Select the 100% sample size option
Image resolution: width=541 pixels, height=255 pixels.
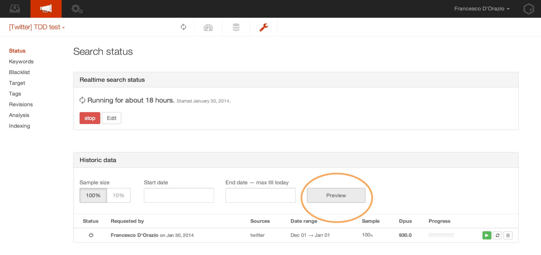pos(93,195)
